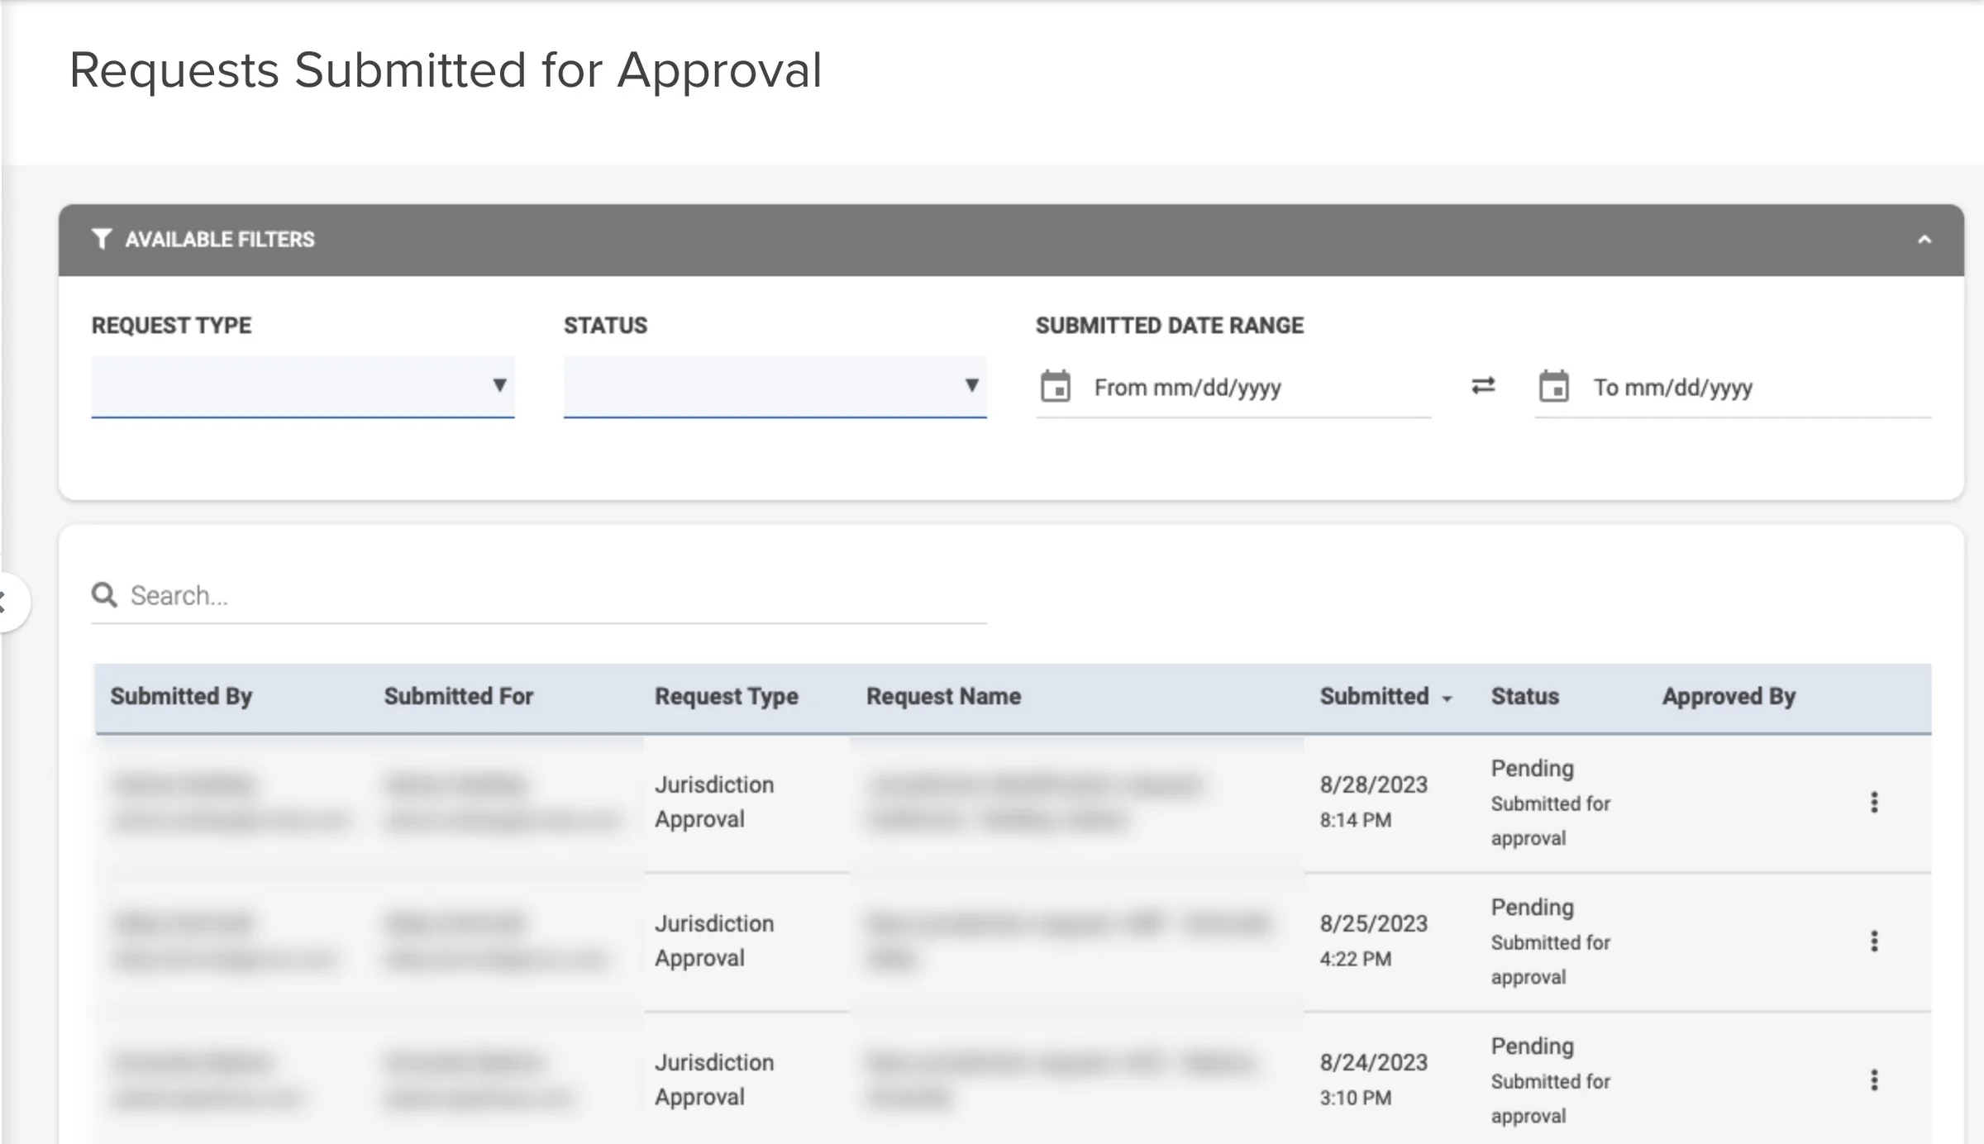Open actions menu for 8/25/2023 request
The image size is (1984, 1144).
[1874, 941]
